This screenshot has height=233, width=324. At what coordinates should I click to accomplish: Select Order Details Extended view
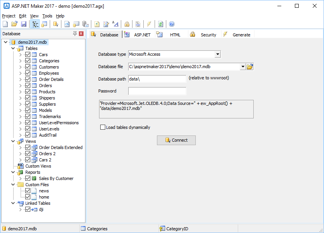[61, 147]
